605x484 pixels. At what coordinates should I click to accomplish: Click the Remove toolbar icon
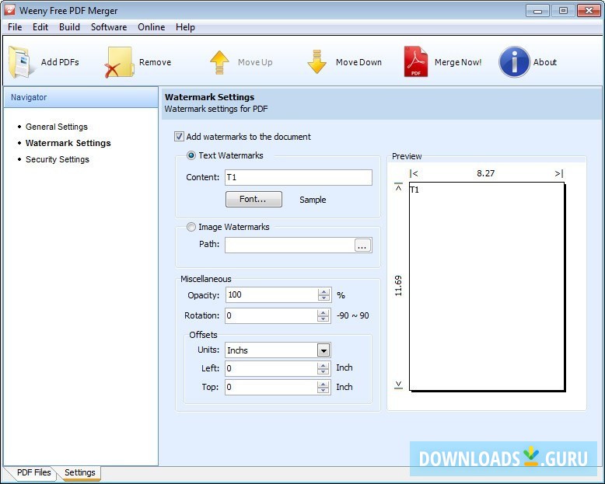tap(120, 62)
